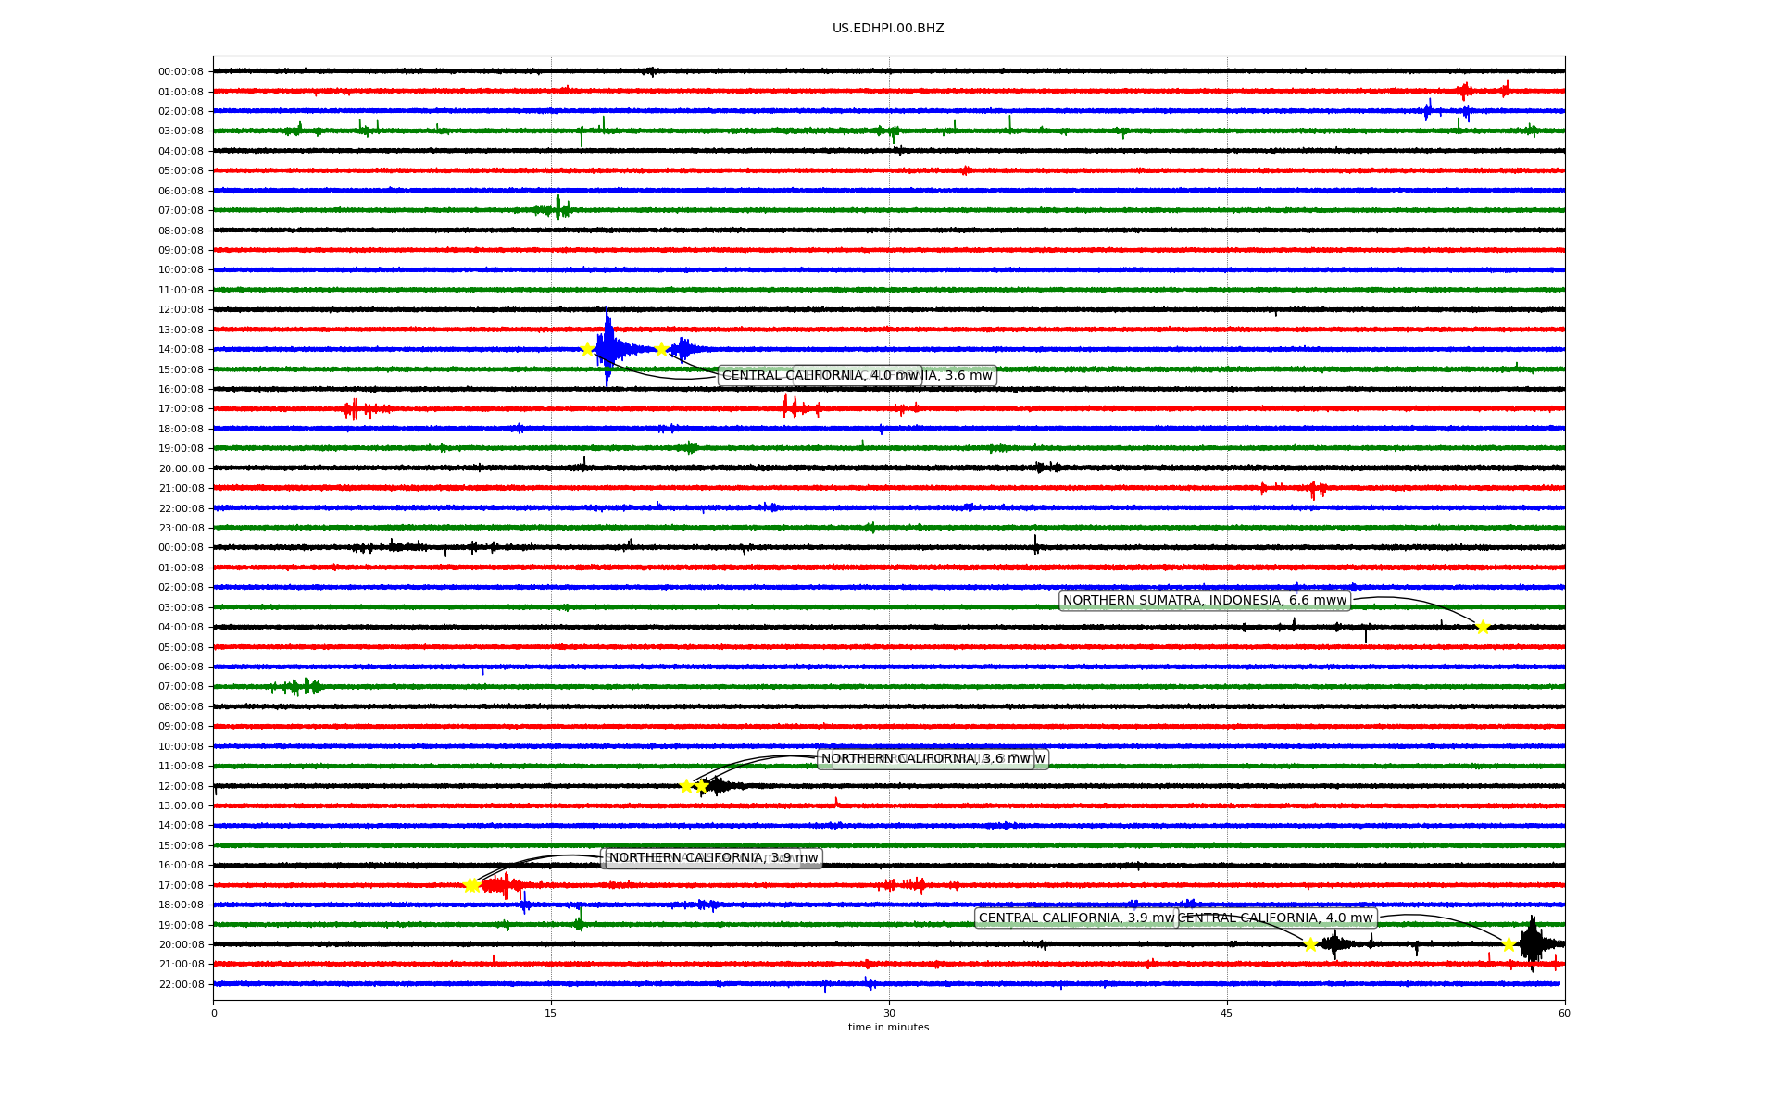Image resolution: width=1778 pixels, height=1111 pixels.
Task: Click the 30 minute tick label
Action: [x=888, y=1013]
